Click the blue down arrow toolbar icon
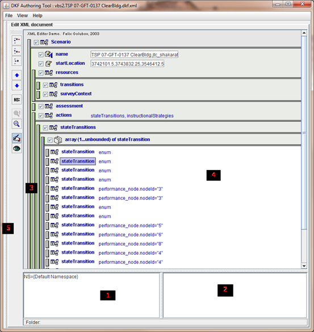 pos(17,85)
